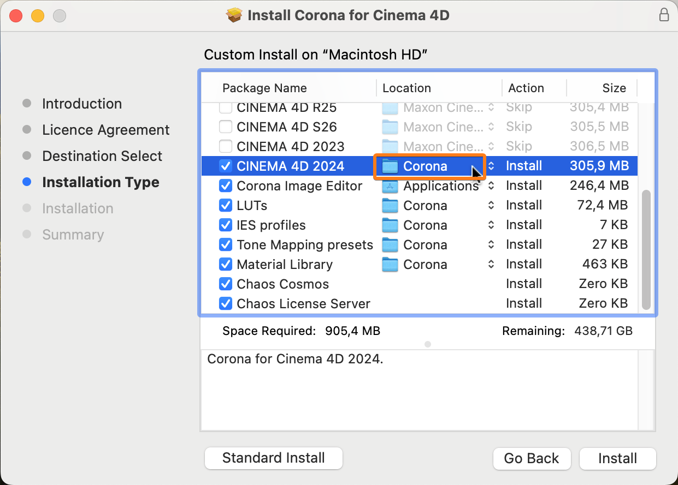The height and width of the screenshot is (485, 678).
Task: Click Install action in Chaos License Server row
Action: click(x=524, y=303)
